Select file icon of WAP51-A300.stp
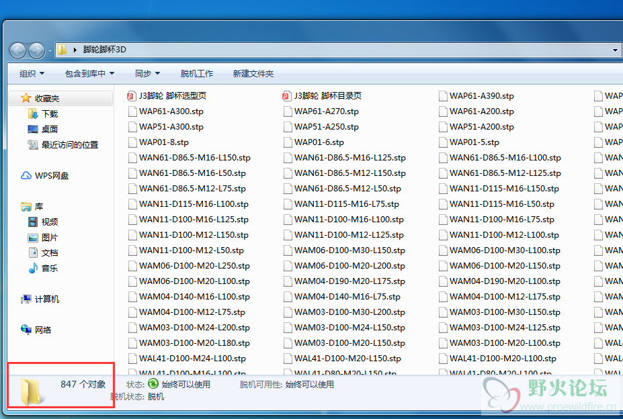 click(132, 127)
